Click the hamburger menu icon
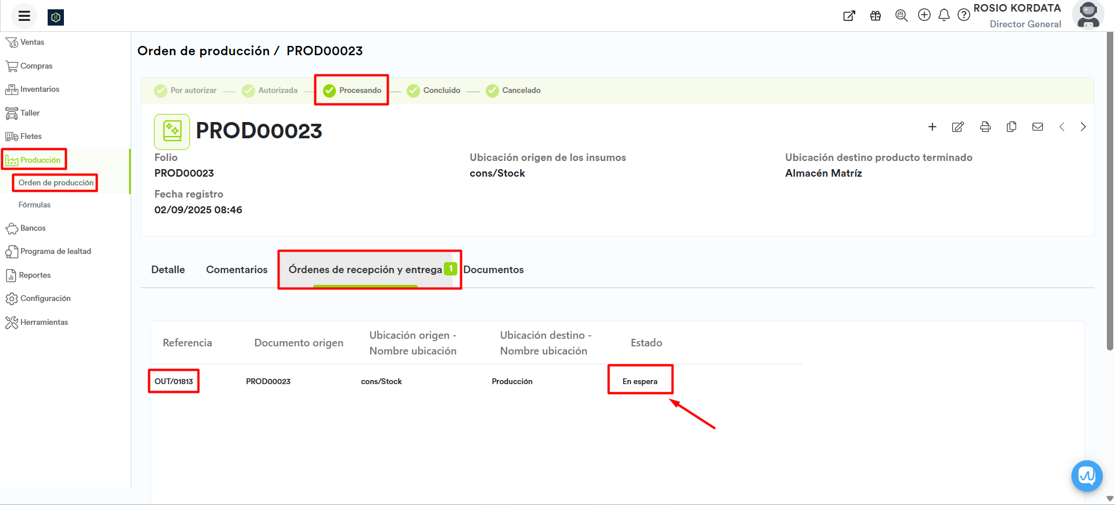The height and width of the screenshot is (505, 1115). pos(24,16)
